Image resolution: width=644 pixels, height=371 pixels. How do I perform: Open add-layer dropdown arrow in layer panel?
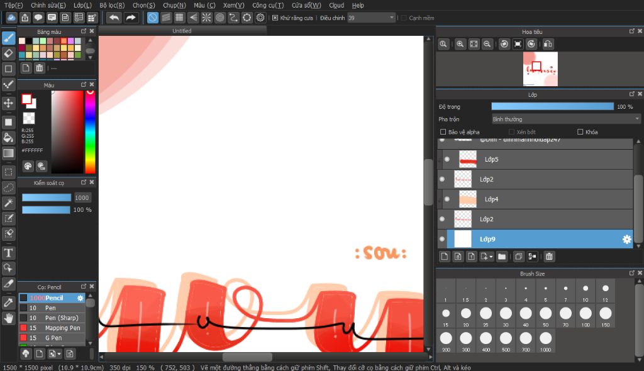(x=491, y=257)
